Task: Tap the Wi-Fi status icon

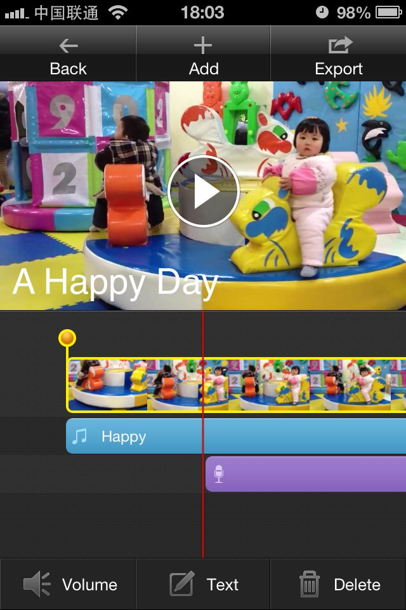Action: [x=118, y=13]
